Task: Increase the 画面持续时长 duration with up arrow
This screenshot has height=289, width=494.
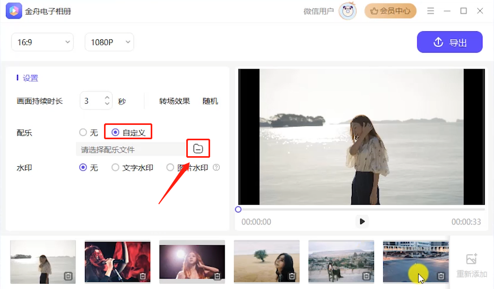Action: 107,98
